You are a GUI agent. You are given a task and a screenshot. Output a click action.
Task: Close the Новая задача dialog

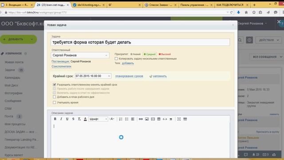click(x=233, y=25)
